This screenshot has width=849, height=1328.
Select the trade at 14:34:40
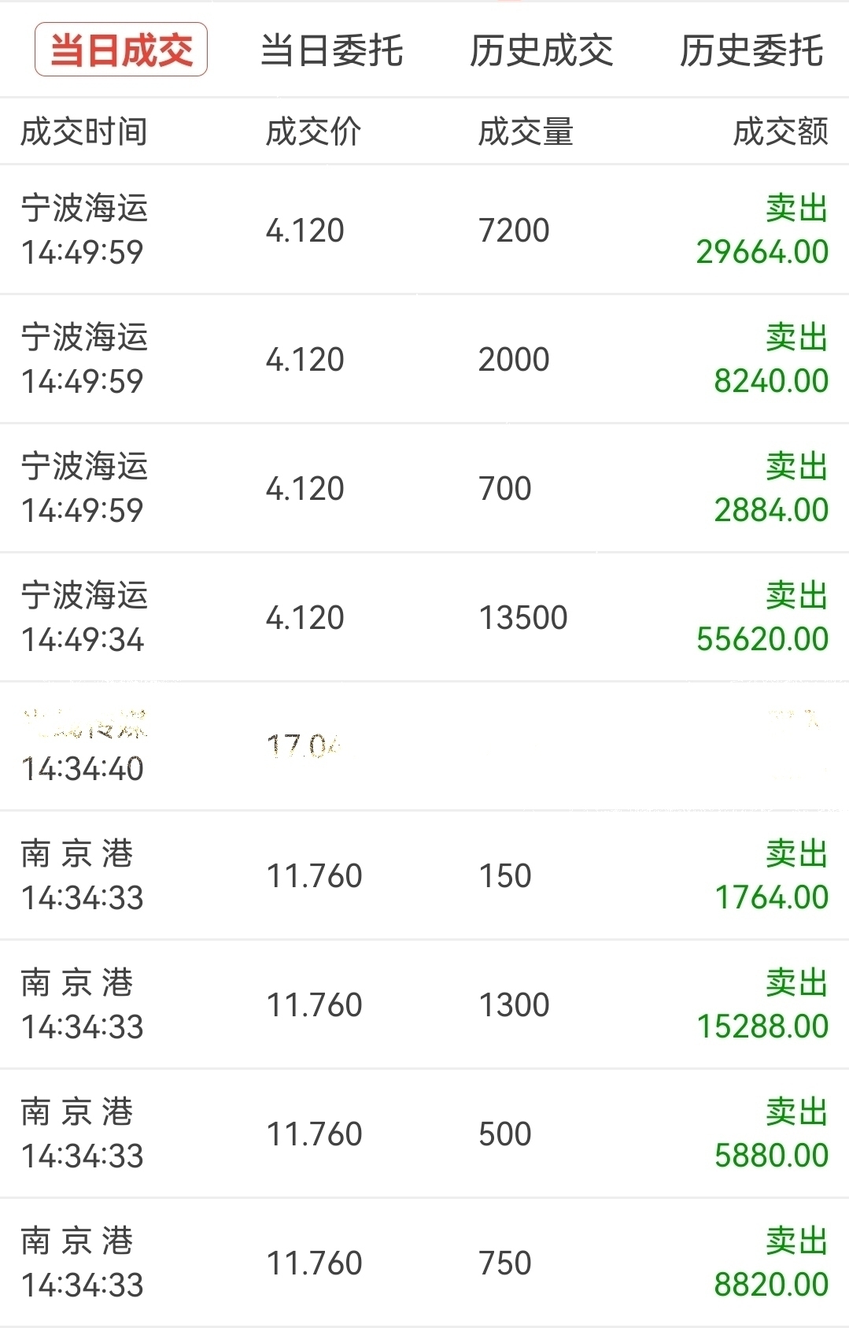[x=424, y=746]
